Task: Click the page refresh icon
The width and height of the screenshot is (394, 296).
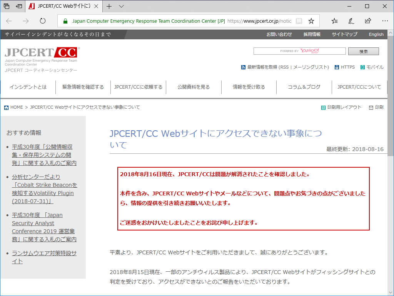Action: (x=42, y=22)
